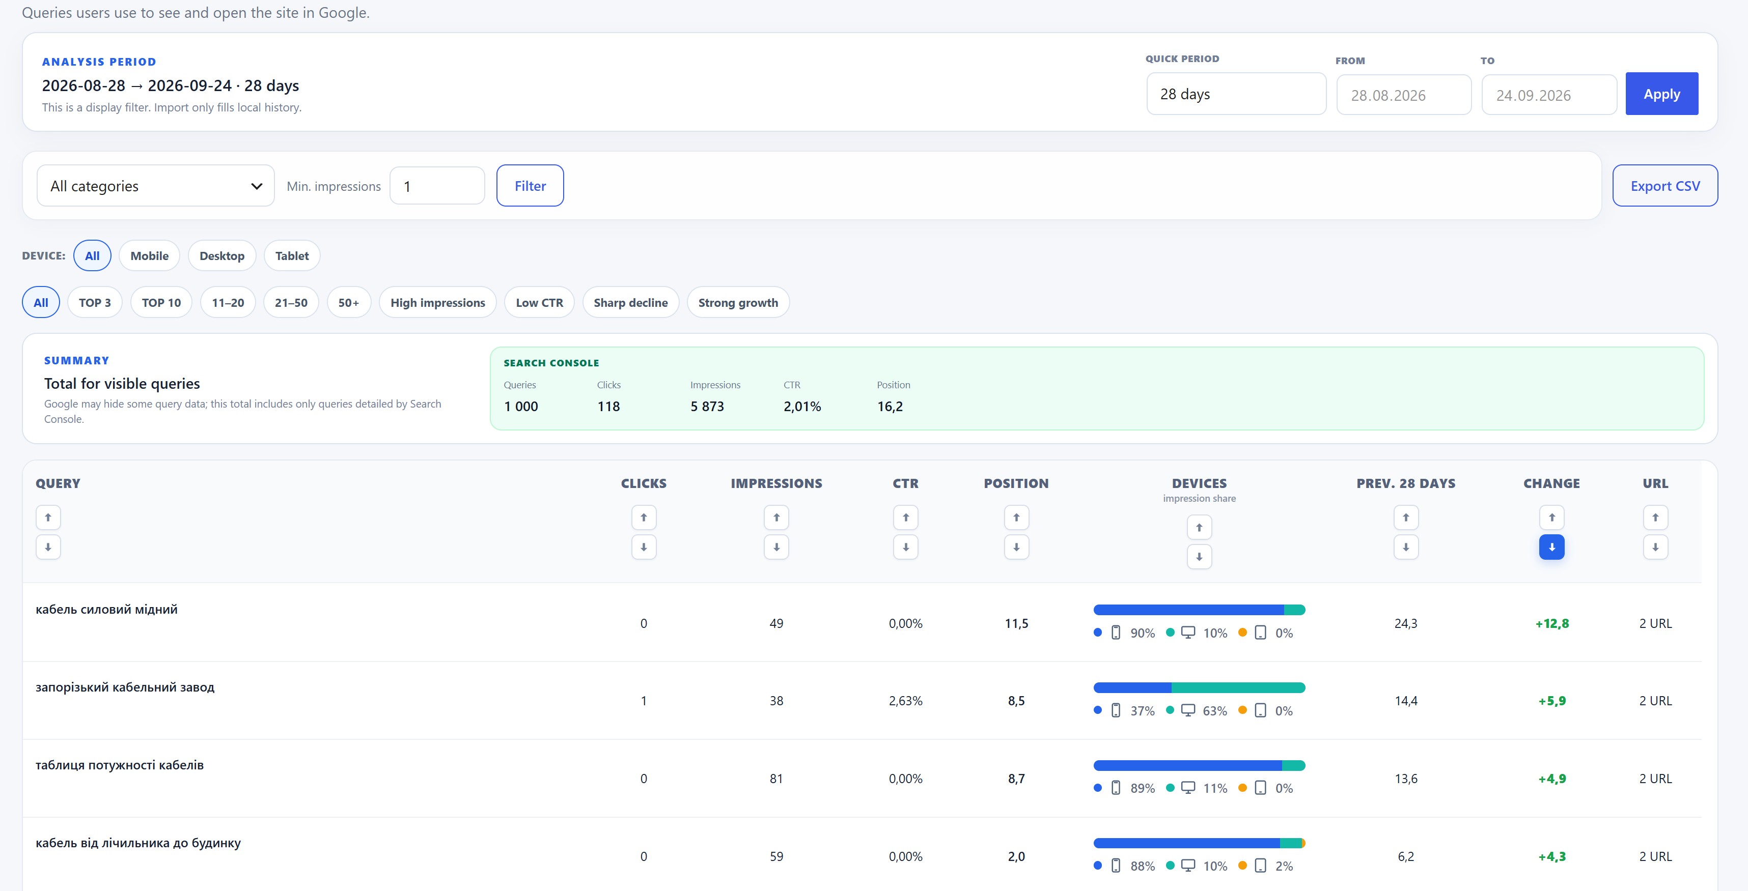The width and height of the screenshot is (1748, 891).
Task: Focus the Min. impressions input
Action: tap(437, 186)
